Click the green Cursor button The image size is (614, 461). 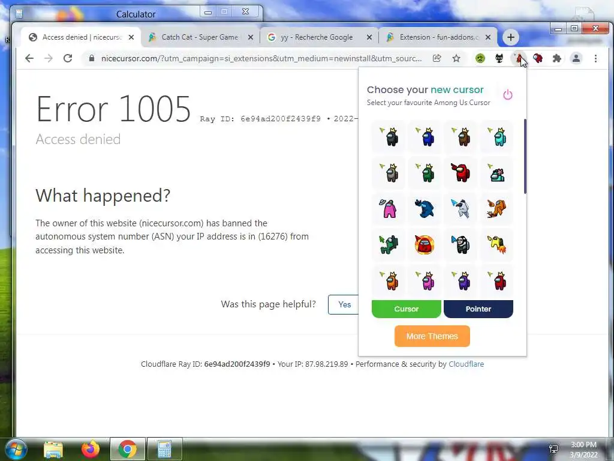pyautogui.click(x=407, y=309)
